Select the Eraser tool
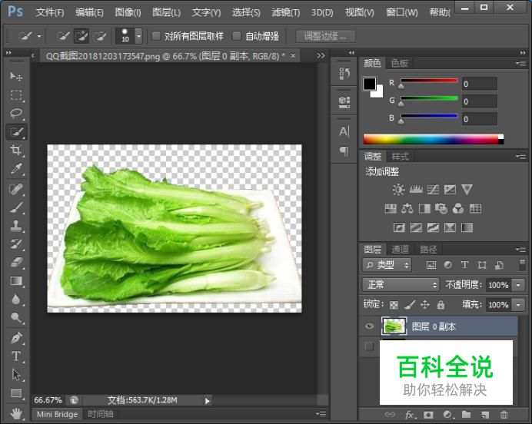This screenshot has height=424, width=532. coord(16,263)
